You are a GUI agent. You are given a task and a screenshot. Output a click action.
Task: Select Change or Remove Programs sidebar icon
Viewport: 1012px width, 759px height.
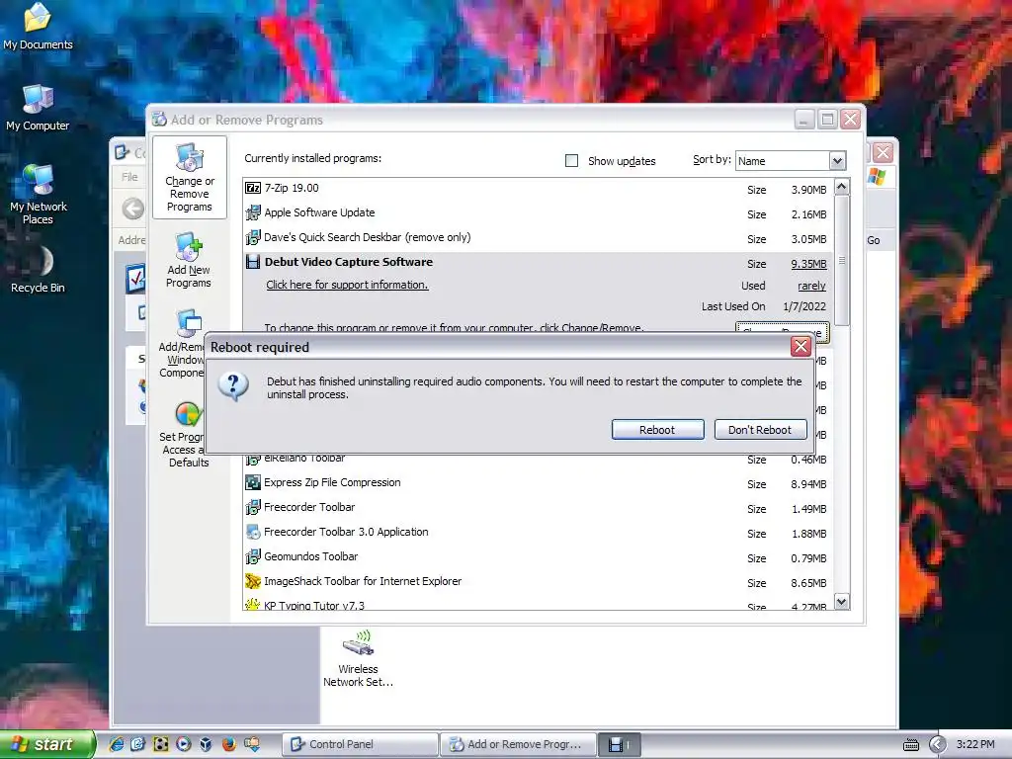tap(189, 178)
